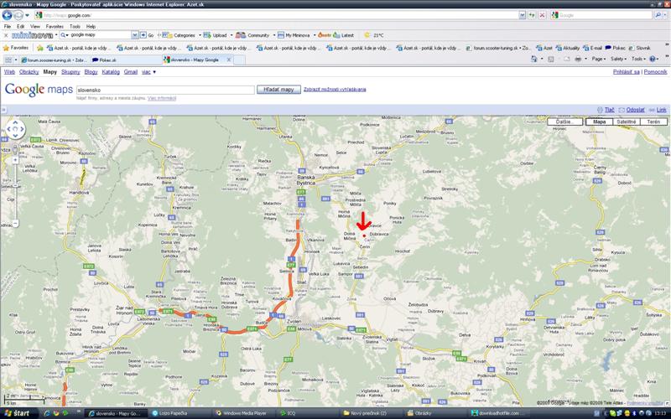Image resolution: width=671 pixels, height=419 pixels.
Task: Click the stop loading red X icon
Action: pos(543,15)
